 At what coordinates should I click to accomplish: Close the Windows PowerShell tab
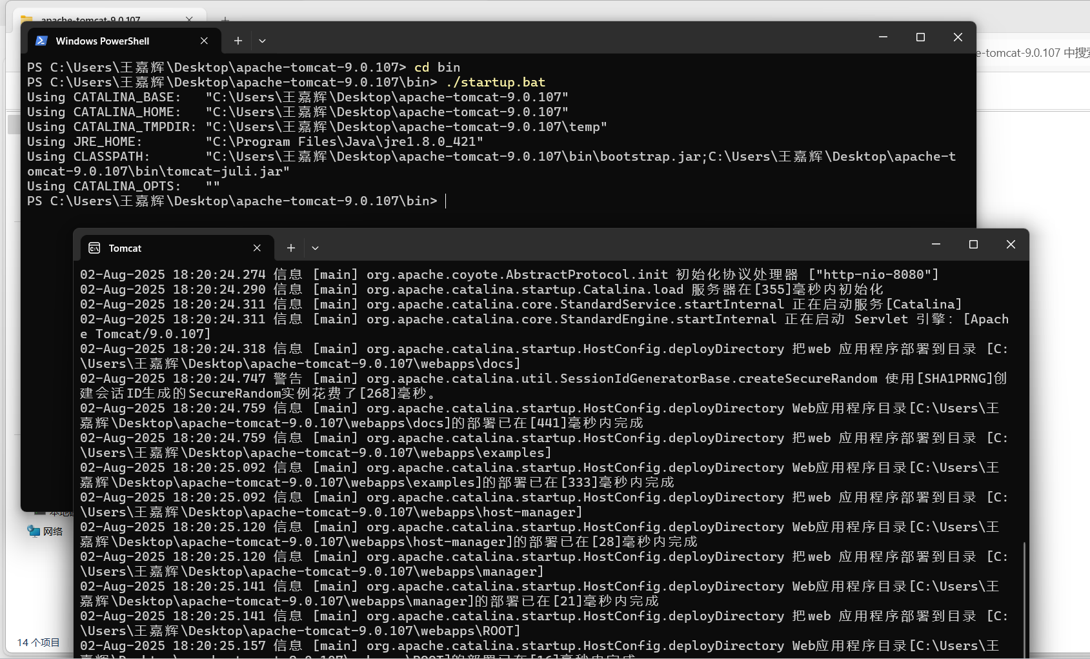pos(204,41)
